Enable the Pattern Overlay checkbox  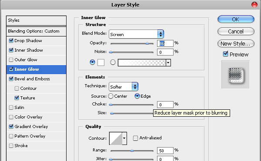(11, 136)
